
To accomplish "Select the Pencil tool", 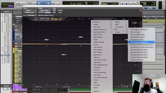I will point(58,3).
